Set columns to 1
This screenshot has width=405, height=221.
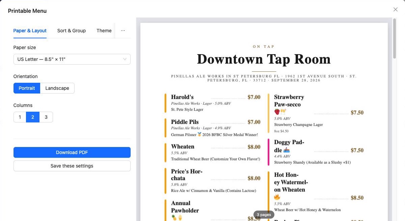tap(20, 117)
